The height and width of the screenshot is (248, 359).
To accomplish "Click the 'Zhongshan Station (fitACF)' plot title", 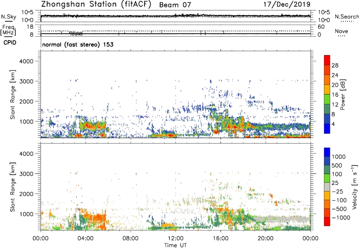I will [x=96, y=4].
